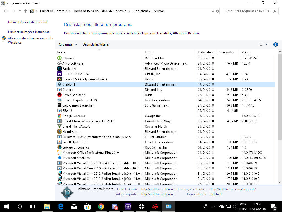The width and height of the screenshot is (282, 212).
Task: Click the Microsoft Office Professional Plus icon
Action: point(59,152)
